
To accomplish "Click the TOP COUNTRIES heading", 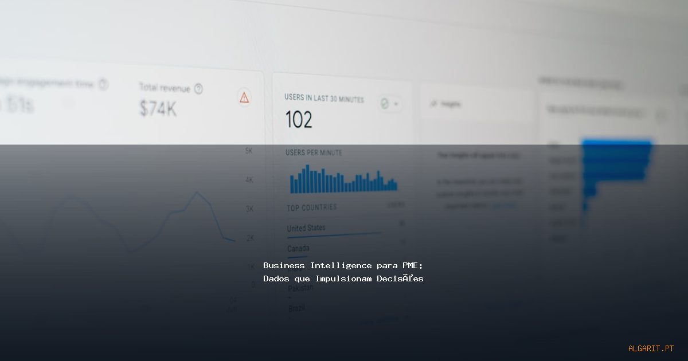I will pos(312,207).
